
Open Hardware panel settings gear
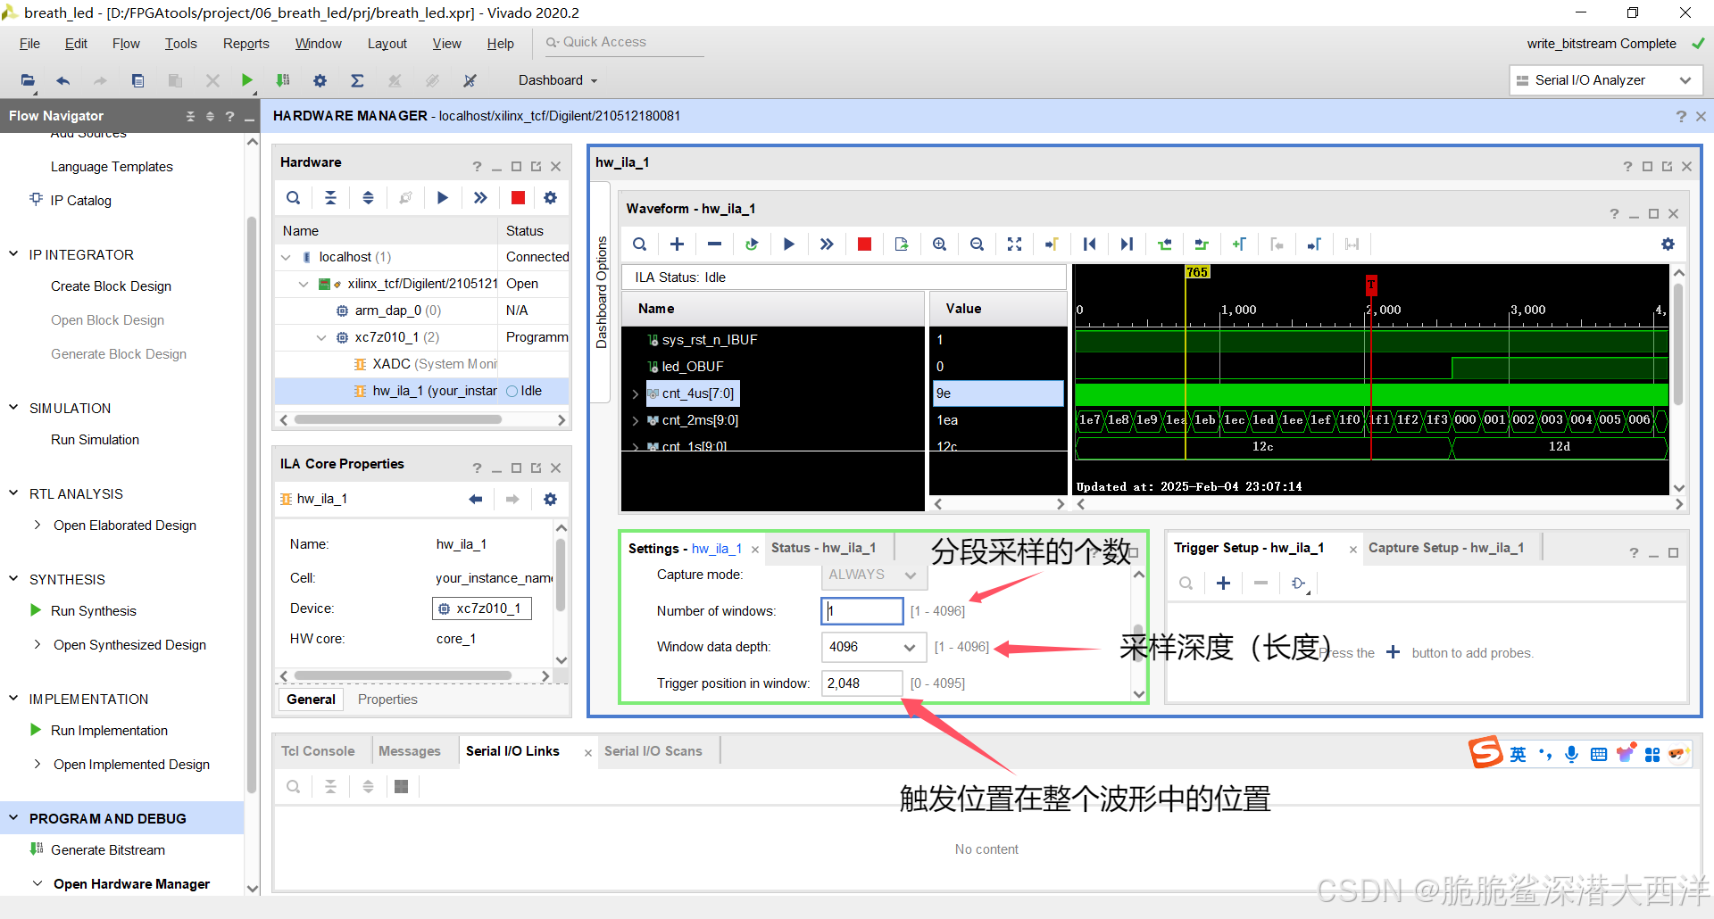point(550,198)
